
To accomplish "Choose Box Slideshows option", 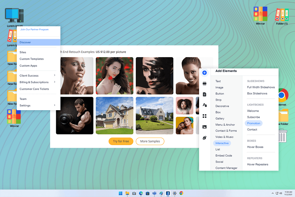I will click(x=257, y=93).
